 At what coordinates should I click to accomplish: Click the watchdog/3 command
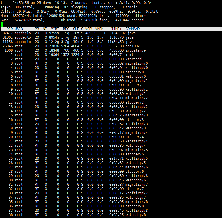coord(136,128)
